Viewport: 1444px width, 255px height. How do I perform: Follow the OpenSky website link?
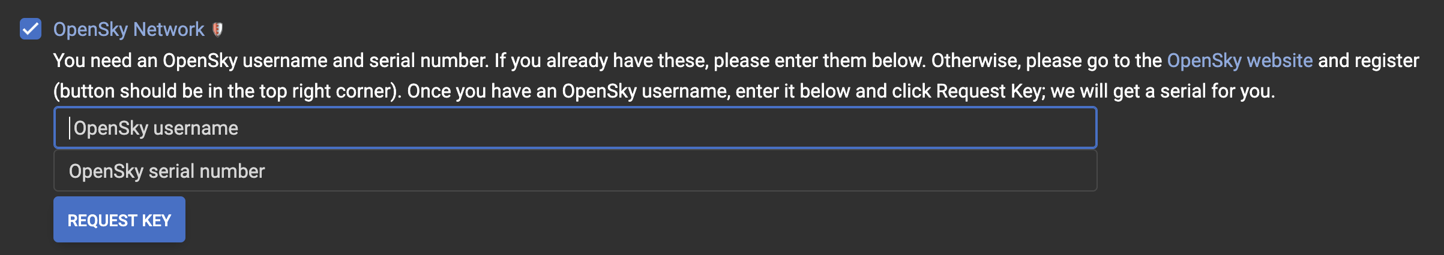point(1239,60)
